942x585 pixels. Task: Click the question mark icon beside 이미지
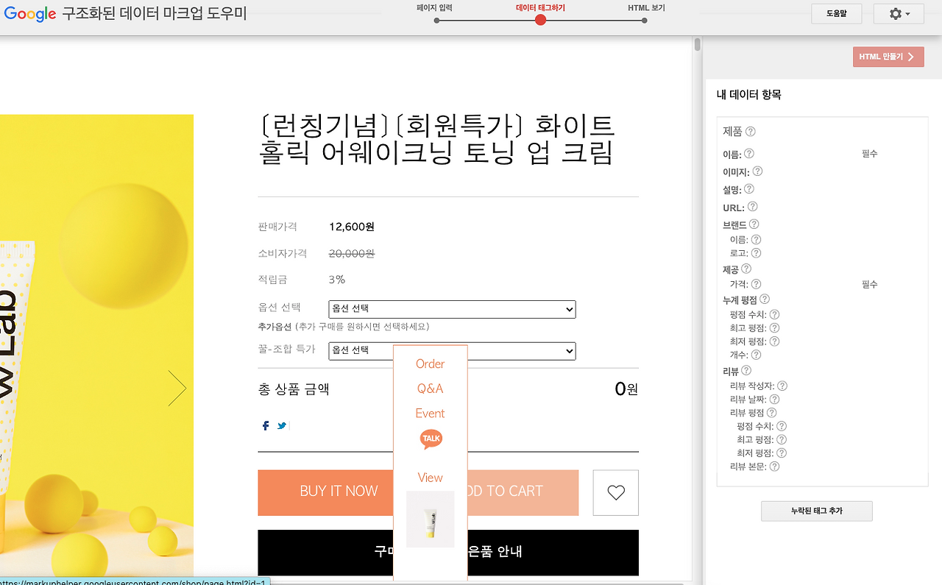(756, 171)
